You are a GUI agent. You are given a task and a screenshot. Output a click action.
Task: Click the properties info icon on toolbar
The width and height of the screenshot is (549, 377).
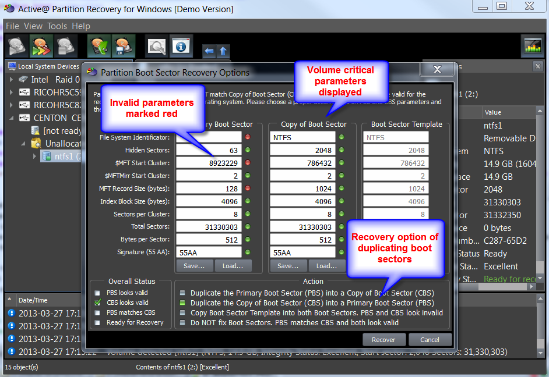181,46
